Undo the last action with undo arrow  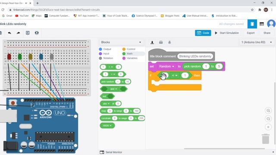(x=9, y=33)
